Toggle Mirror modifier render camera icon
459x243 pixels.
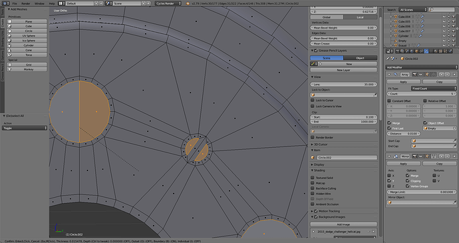click(x=414, y=156)
